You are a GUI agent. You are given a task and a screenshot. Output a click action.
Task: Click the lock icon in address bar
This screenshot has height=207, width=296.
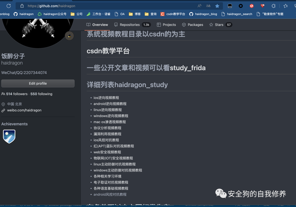[x=22, y=6]
